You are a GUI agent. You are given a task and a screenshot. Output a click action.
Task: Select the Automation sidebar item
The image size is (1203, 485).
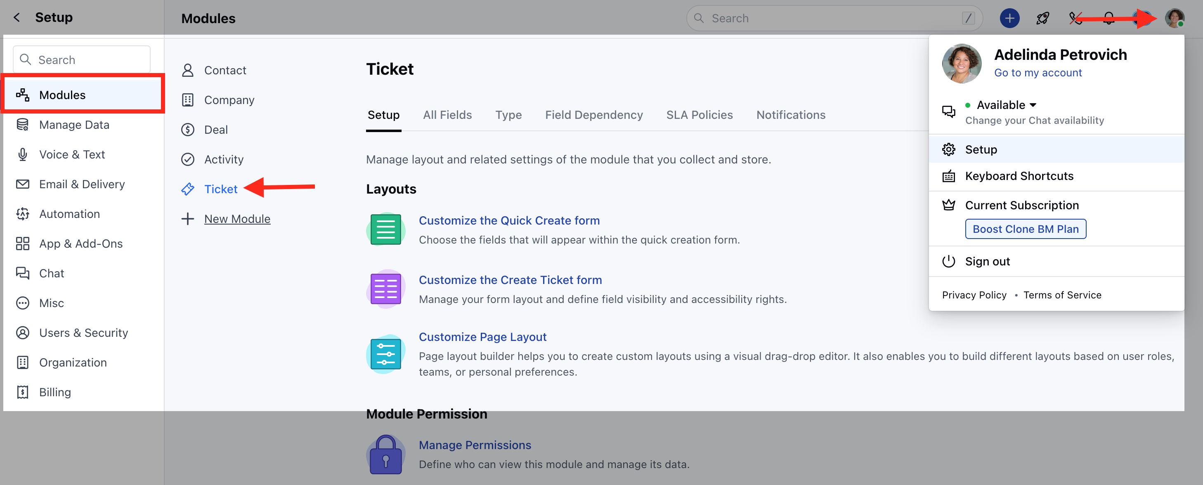click(69, 213)
